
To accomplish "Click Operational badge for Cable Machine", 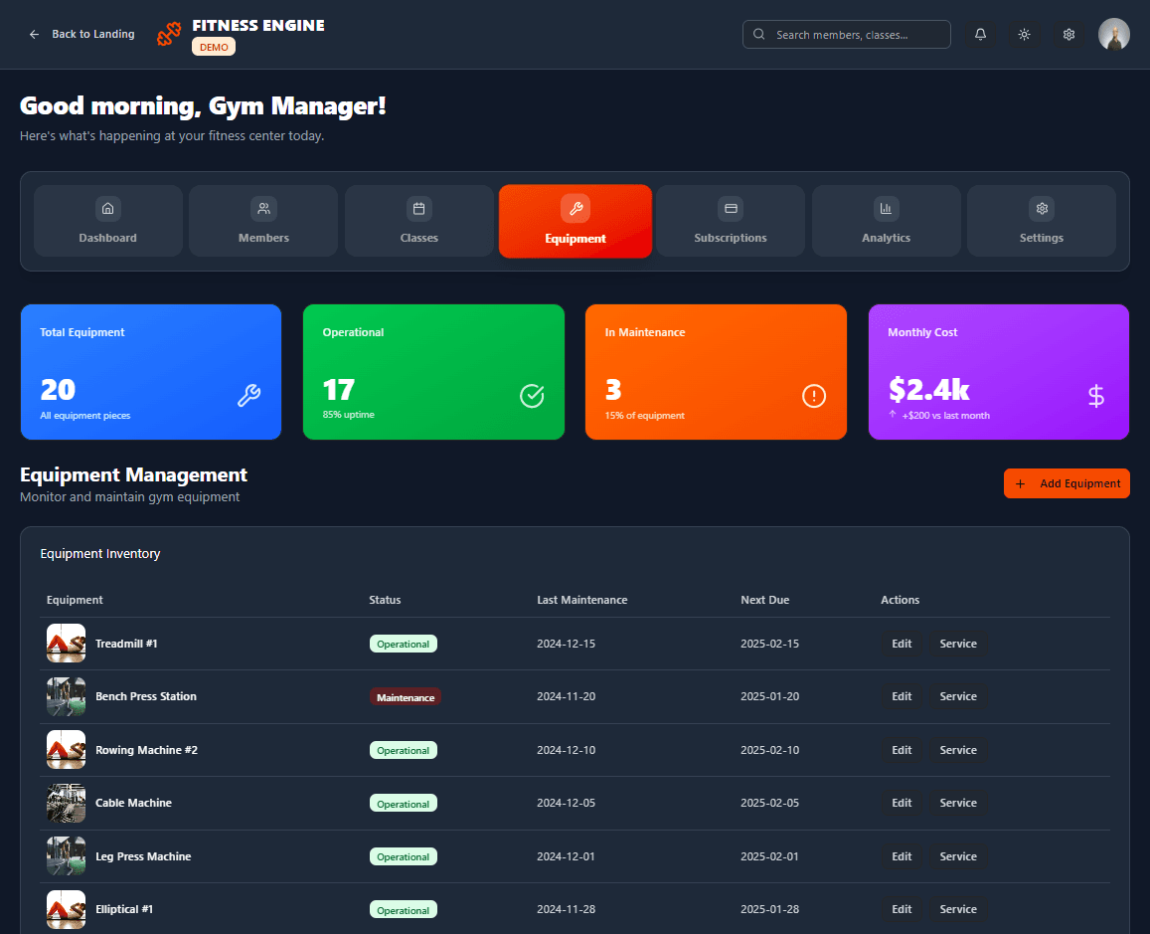I will point(404,804).
